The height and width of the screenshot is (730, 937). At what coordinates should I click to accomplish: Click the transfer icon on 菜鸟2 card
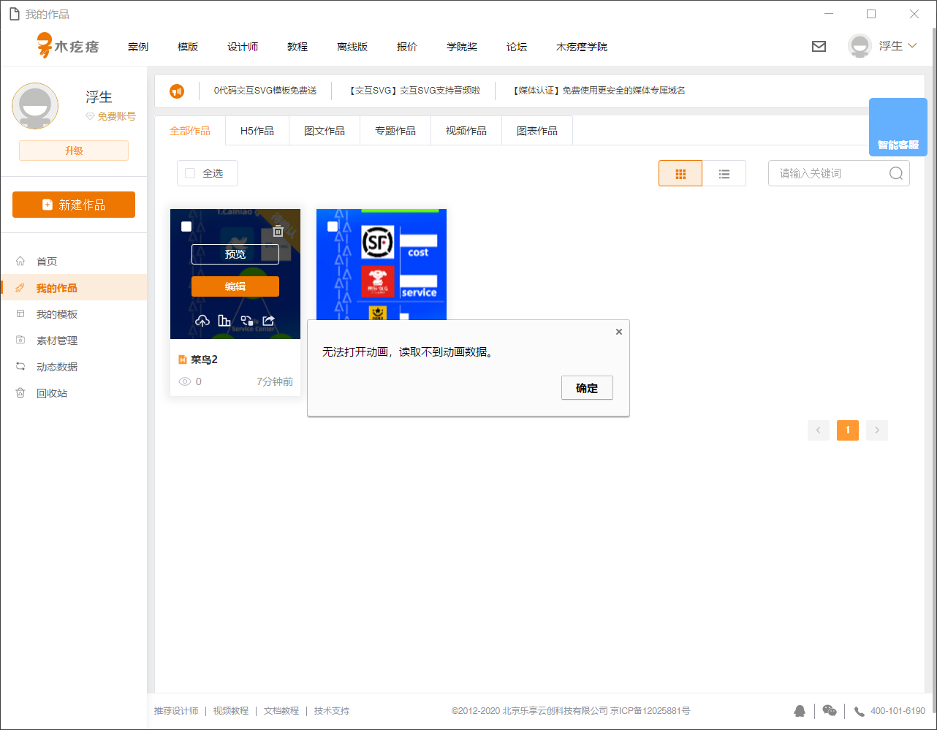(x=247, y=321)
